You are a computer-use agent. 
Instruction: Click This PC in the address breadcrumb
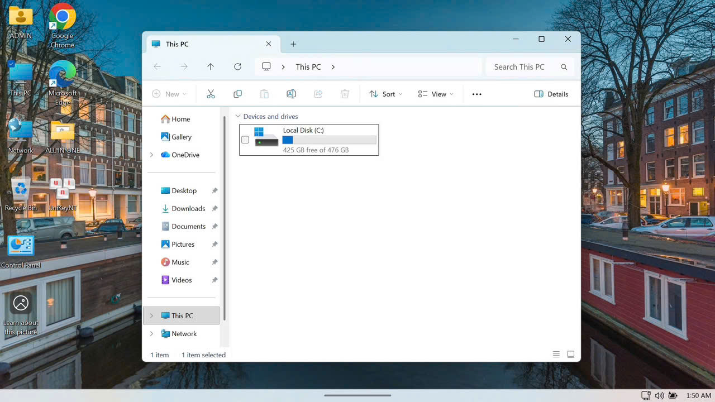point(308,67)
